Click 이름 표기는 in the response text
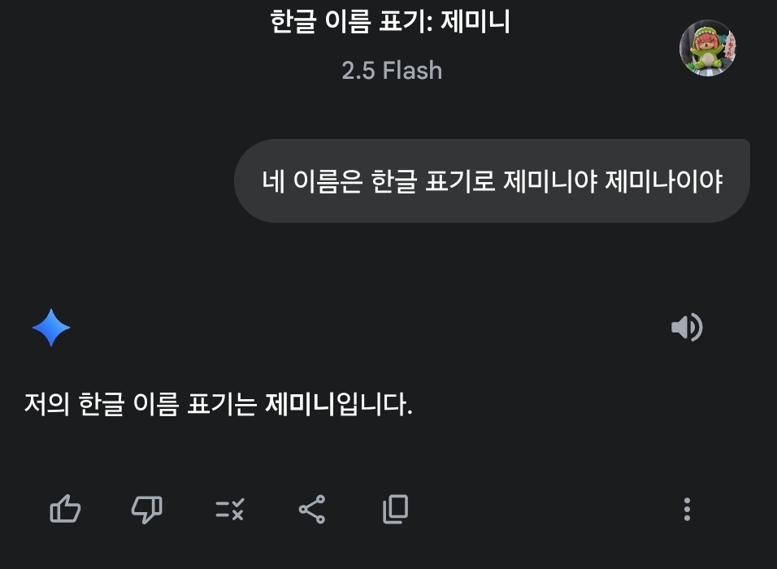This screenshot has height=569, width=777. click(x=195, y=404)
